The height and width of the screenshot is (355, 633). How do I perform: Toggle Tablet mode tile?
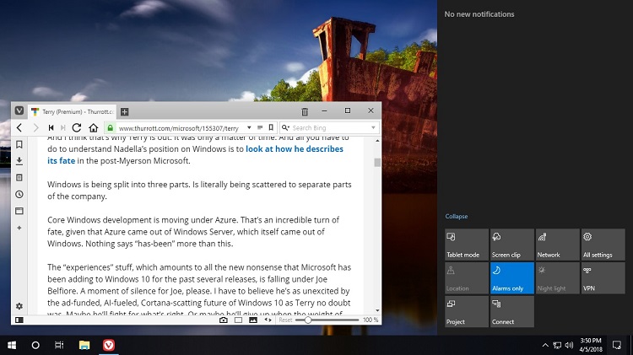(x=466, y=244)
